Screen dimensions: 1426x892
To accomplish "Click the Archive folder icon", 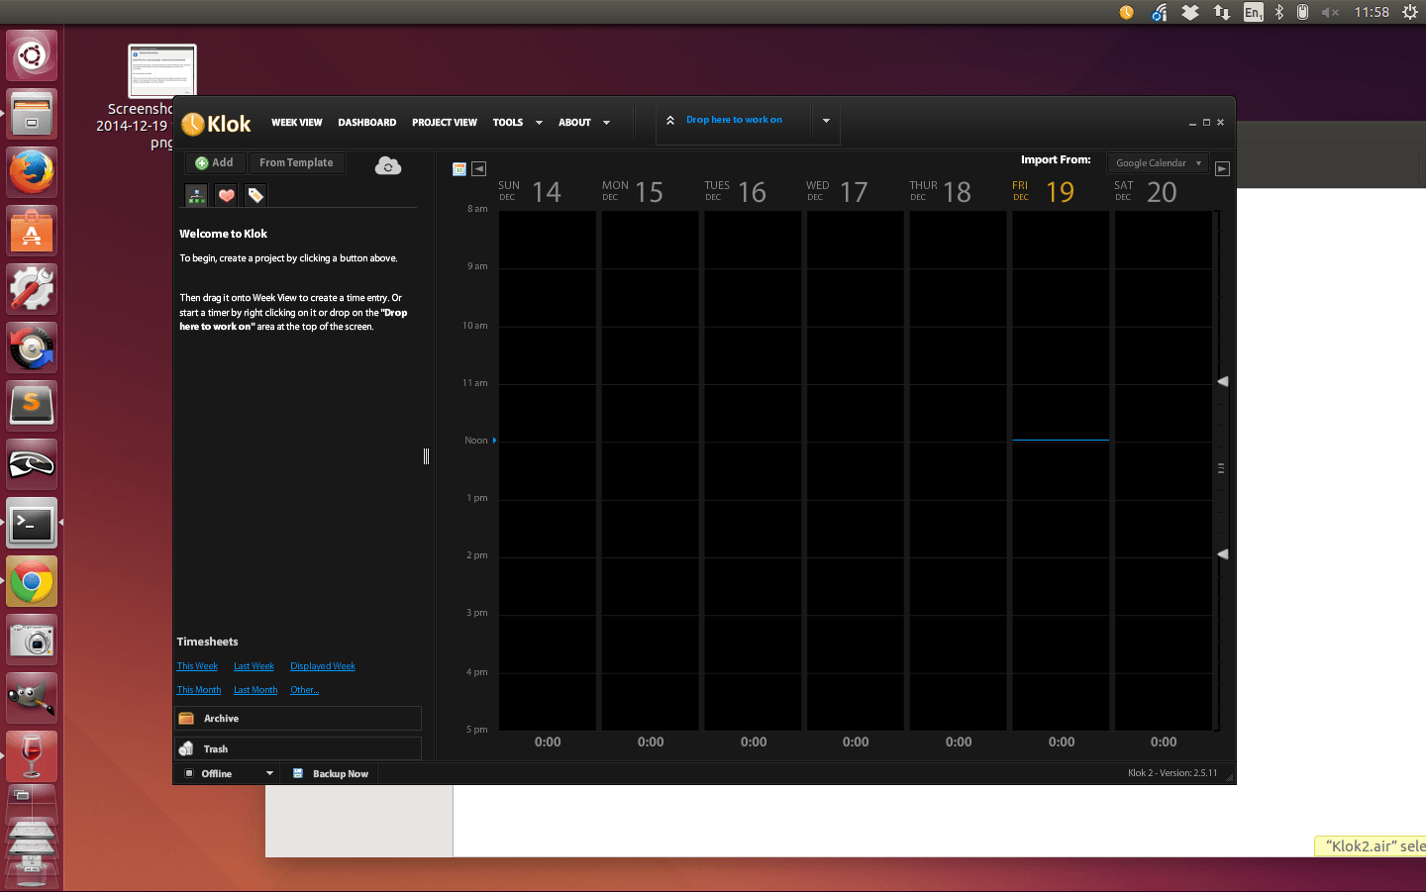I will point(186,719).
